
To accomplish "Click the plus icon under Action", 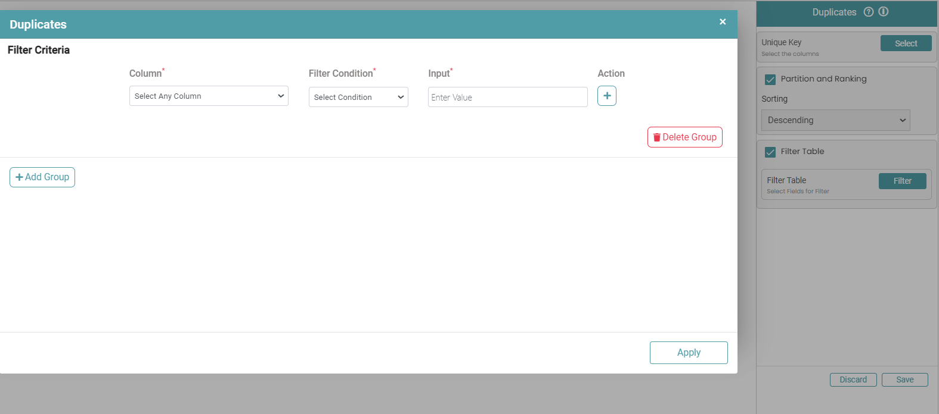I will tap(607, 96).
